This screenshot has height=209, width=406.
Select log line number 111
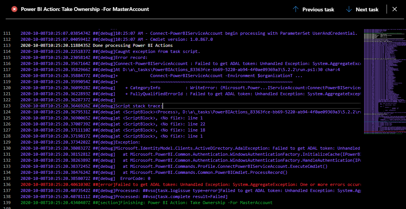[7, 33]
